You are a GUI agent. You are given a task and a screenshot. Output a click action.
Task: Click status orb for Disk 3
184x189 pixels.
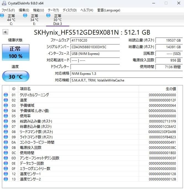pos(48,16)
